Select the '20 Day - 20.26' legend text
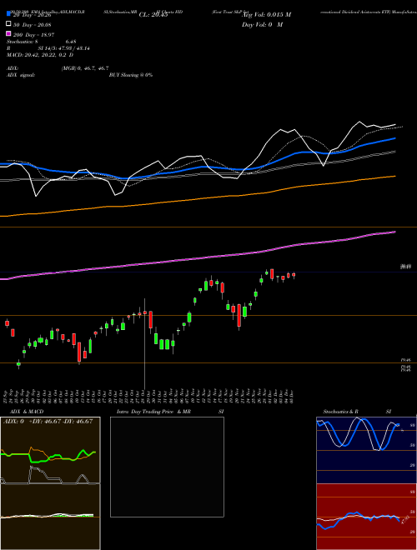Viewport: 417px width, 550px height. pyautogui.click(x=33, y=15)
